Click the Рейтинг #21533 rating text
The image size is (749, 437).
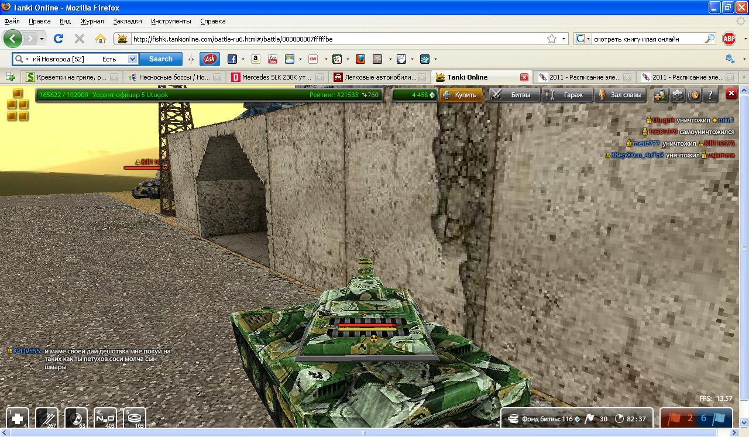coord(334,95)
